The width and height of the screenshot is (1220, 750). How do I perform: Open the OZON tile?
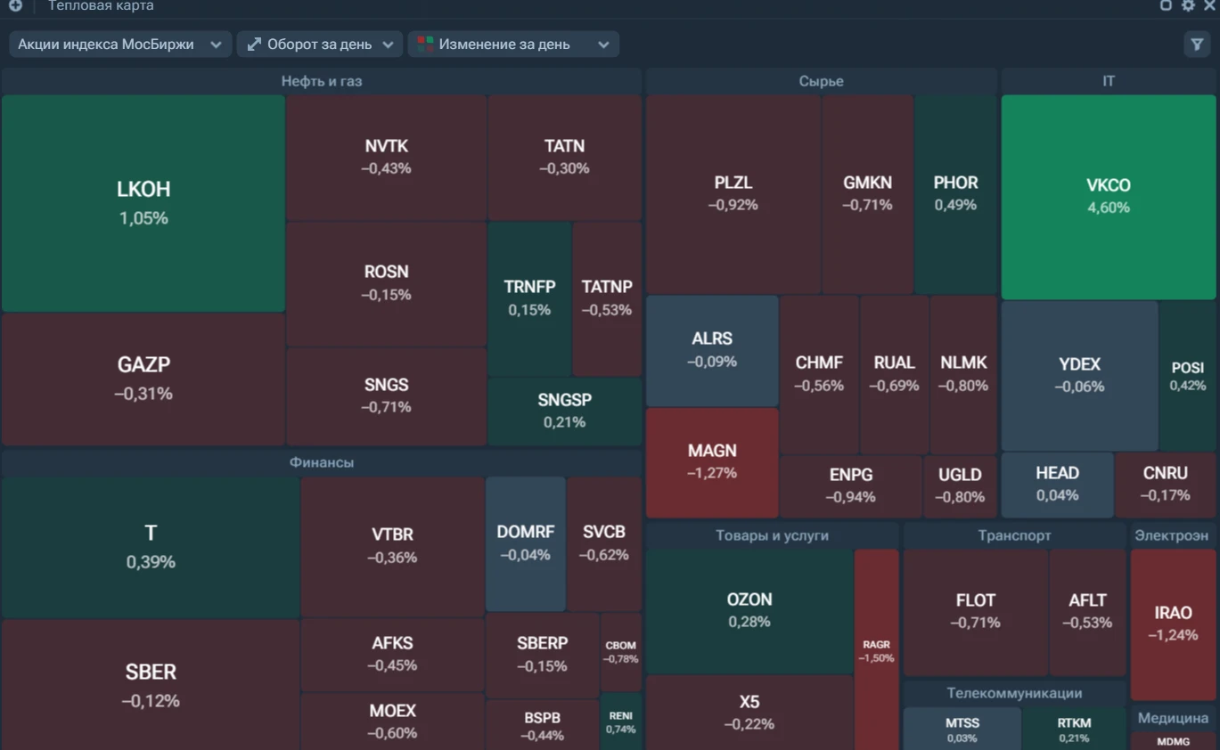click(749, 611)
